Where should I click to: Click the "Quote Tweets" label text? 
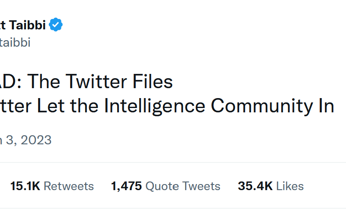[x=183, y=186]
